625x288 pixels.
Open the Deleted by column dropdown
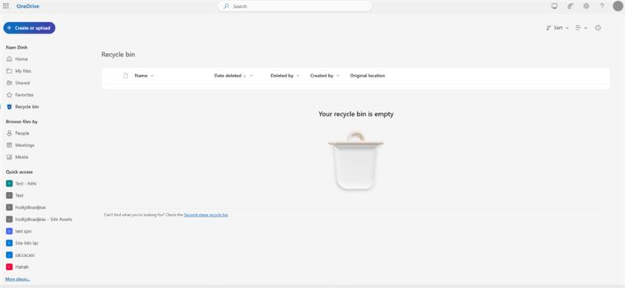point(285,76)
